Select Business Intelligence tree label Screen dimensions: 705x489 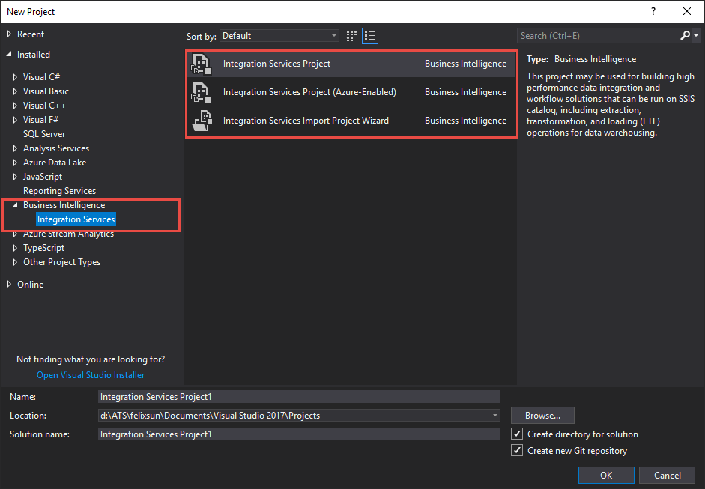pyautogui.click(x=64, y=205)
